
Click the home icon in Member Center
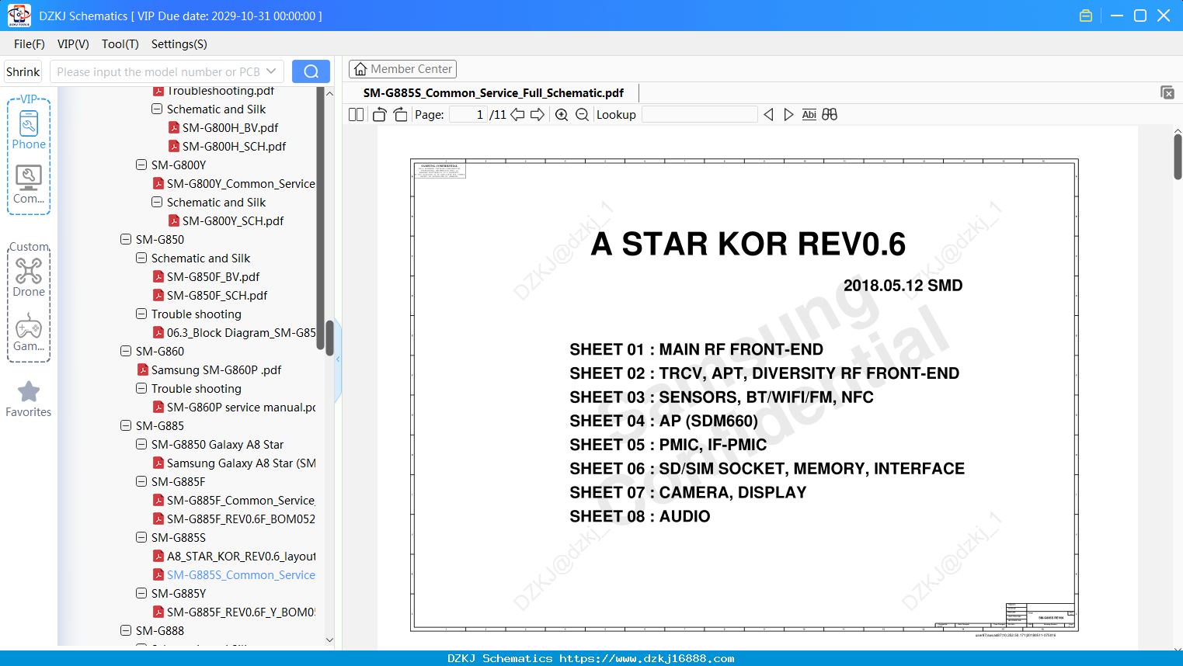point(360,69)
